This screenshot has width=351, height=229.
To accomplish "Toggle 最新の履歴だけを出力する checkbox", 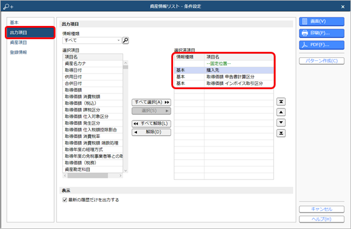I will tap(65, 199).
